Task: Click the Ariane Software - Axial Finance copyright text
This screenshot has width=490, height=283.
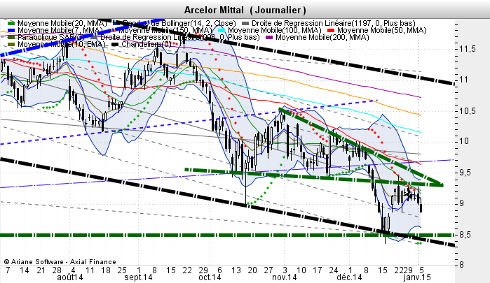Action: point(60,262)
